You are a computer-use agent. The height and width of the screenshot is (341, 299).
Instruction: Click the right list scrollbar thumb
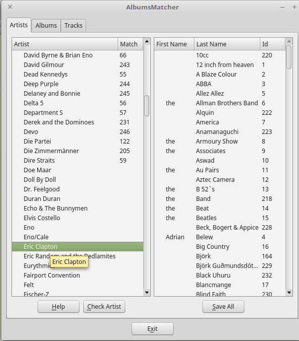[289, 57]
